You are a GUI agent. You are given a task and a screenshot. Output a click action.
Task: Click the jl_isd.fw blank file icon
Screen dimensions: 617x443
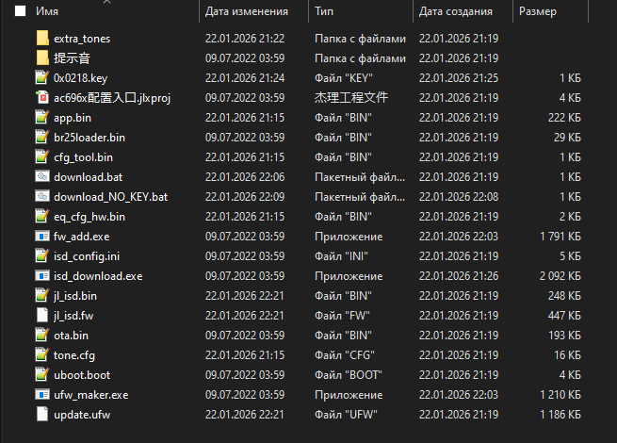click(x=41, y=315)
